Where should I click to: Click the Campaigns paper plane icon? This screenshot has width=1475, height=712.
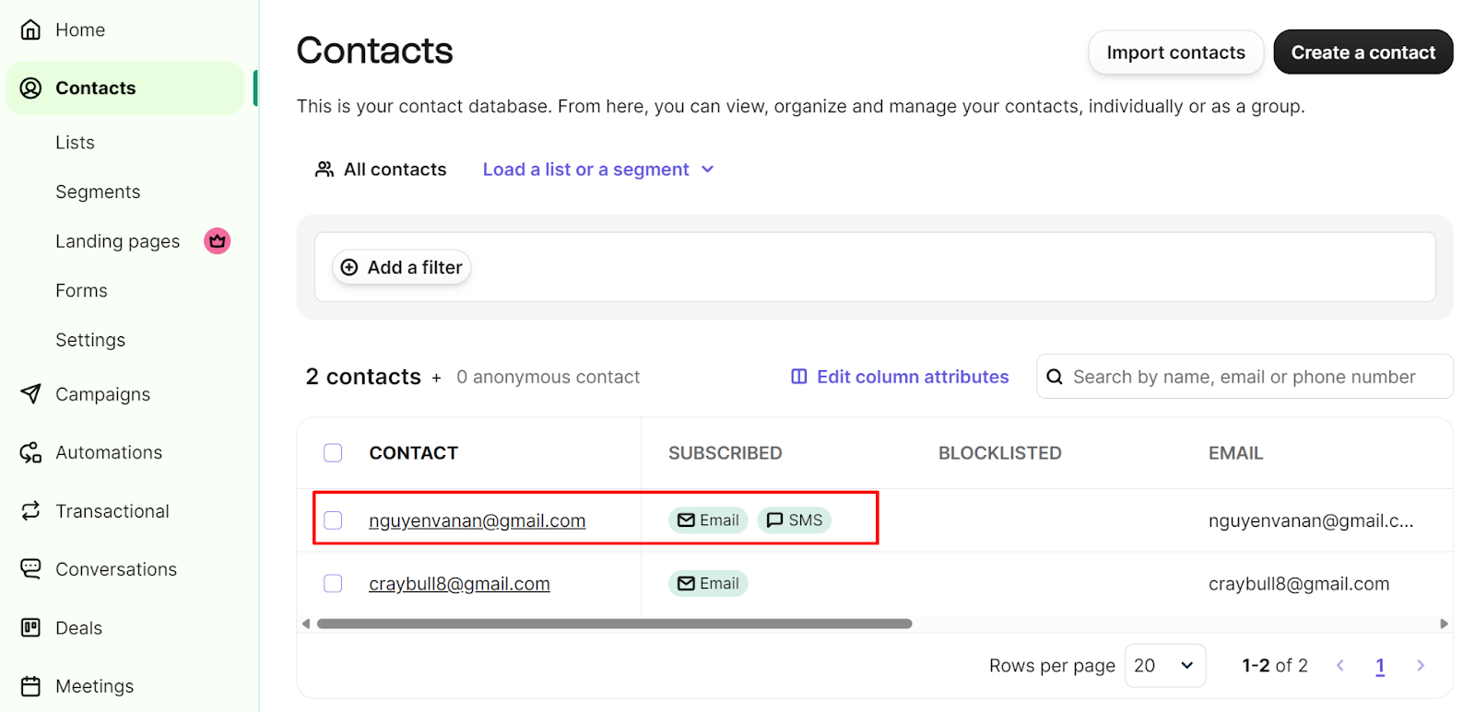30,394
